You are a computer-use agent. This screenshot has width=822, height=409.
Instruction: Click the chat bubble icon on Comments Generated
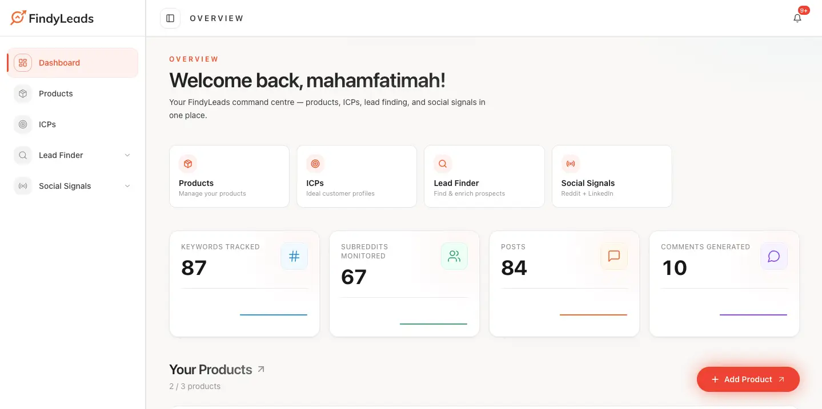click(x=774, y=256)
